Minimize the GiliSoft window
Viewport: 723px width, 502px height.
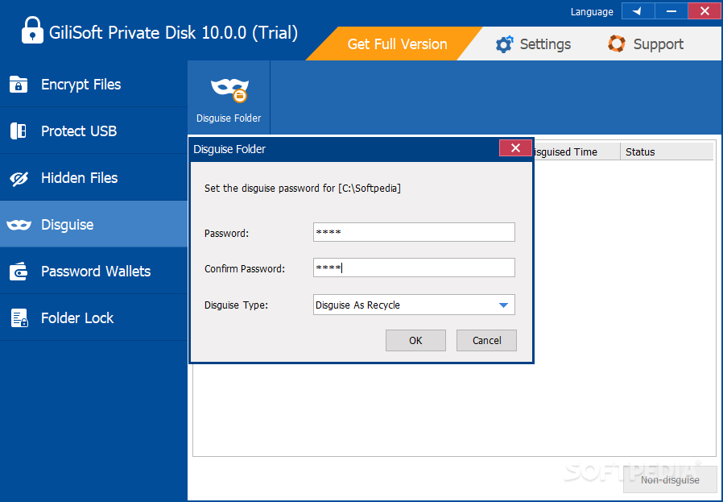[x=671, y=11]
